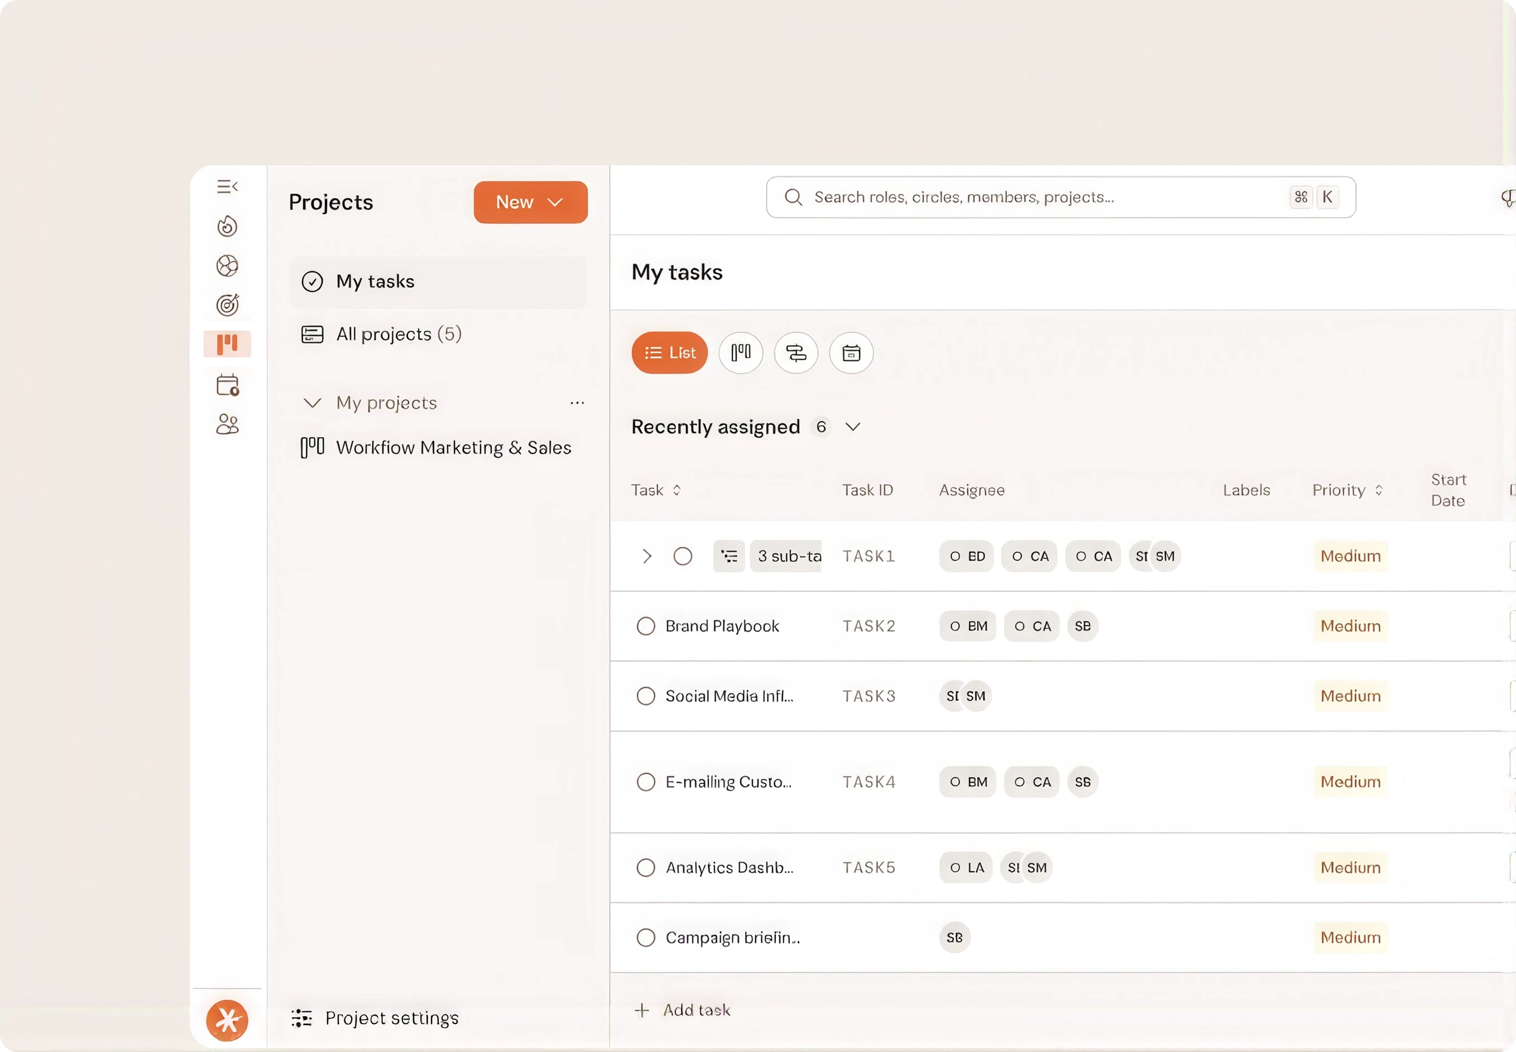
Task: Click the Task ID column header
Action: 868,490
